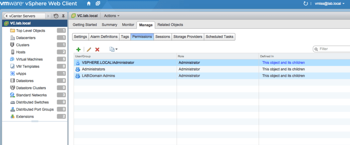
Task: Expand next navigator arrow beside vCenter Servers
Action: tap(49, 16)
